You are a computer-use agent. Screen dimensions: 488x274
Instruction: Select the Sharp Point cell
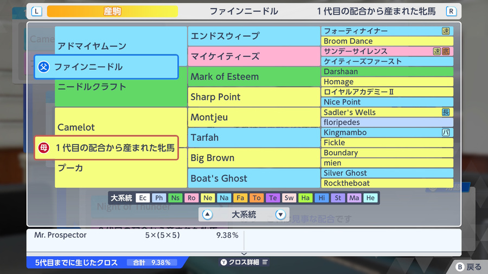click(x=254, y=97)
